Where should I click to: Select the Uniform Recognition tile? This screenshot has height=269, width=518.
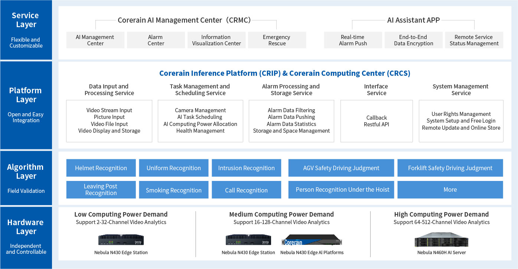pos(173,168)
